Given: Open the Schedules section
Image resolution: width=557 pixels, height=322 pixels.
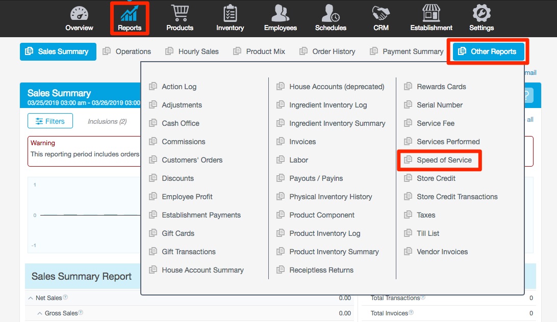Looking at the screenshot, I should click(x=331, y=18).
